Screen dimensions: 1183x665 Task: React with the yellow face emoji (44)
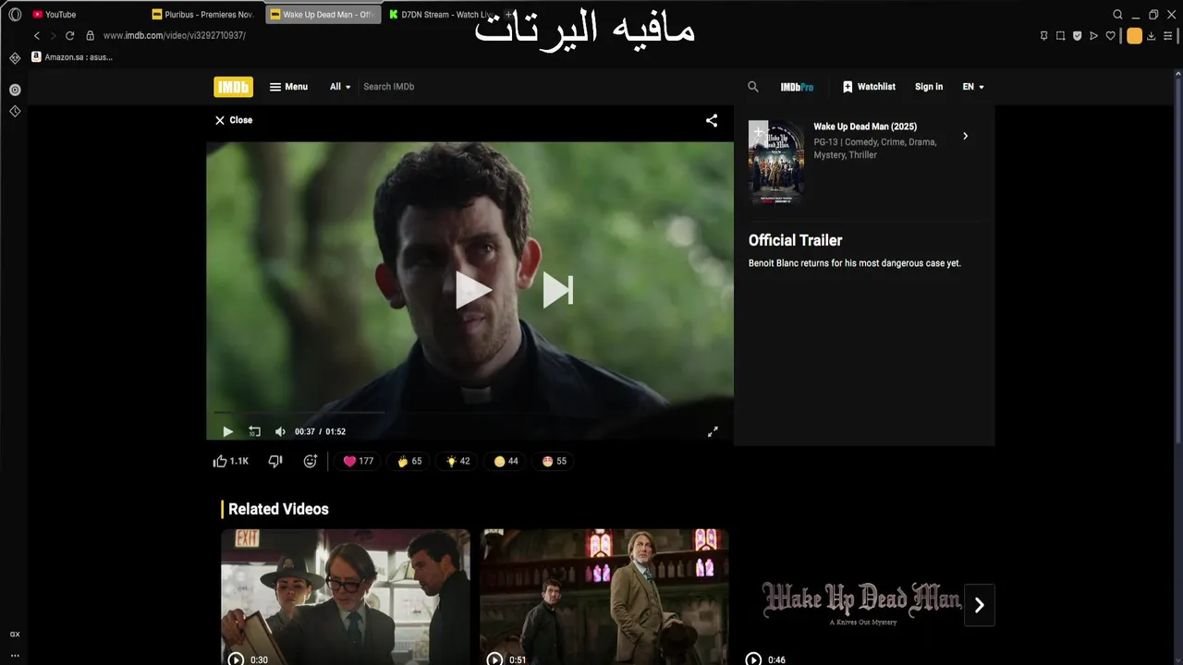point(506,461)
